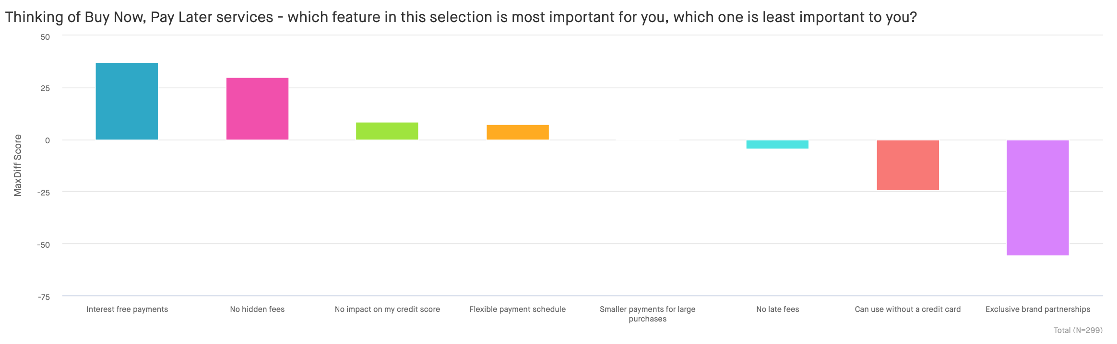
Task: Click the 'Interest free payments' axis label
Action: pyautogui.click(x=127, y=310)
